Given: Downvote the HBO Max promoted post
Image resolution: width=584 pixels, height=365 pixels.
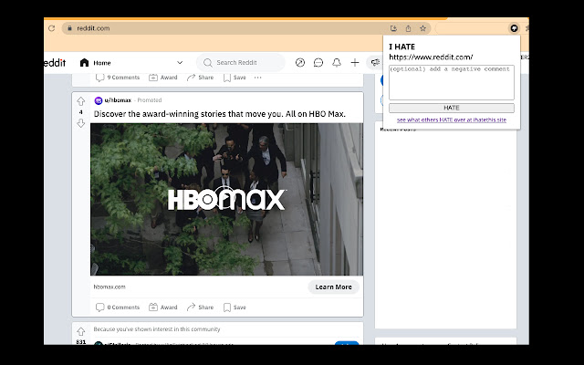Looking at the screenshot, I should [81, 123].
